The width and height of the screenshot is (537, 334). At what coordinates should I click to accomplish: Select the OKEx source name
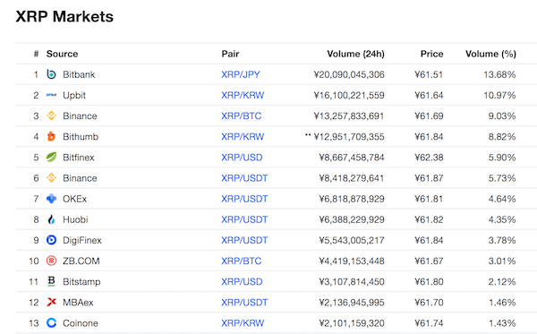point(74,199)
